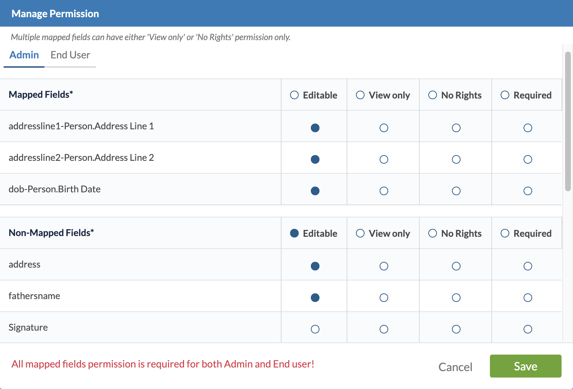Image resolution: width=573 pixels, height=389 pixels.
Task: Click the 'Manage Permission' dialog title
Action: tap(55, 14)
